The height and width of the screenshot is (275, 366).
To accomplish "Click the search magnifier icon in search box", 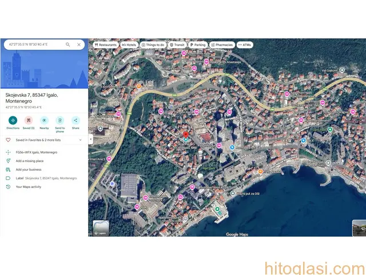I will 68,44.
